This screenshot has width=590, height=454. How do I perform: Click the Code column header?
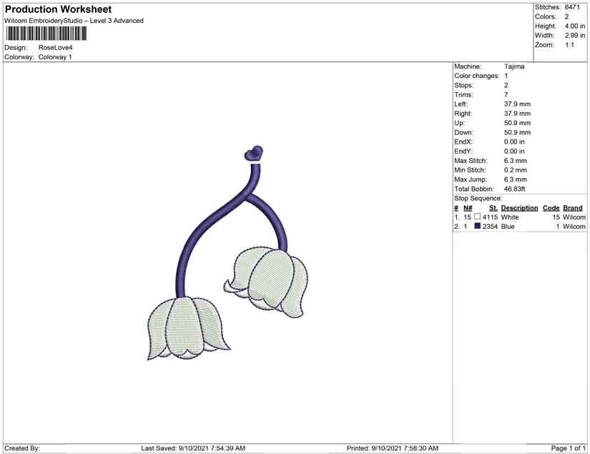pyautogui.click(x=551, y=208)
